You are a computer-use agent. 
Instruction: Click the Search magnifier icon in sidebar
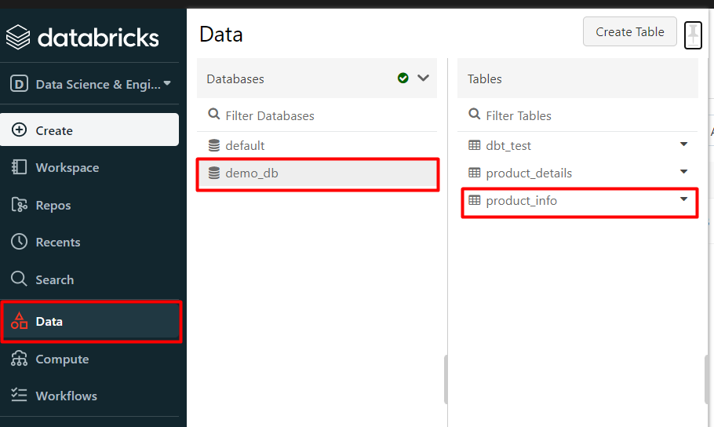[x=19, y=279]
